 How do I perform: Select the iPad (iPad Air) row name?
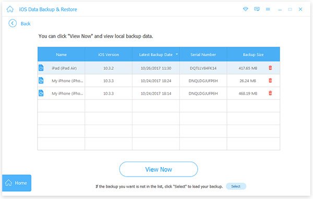64,68
